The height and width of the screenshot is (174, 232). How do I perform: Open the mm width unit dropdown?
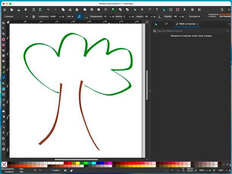(x=70, y=17)
